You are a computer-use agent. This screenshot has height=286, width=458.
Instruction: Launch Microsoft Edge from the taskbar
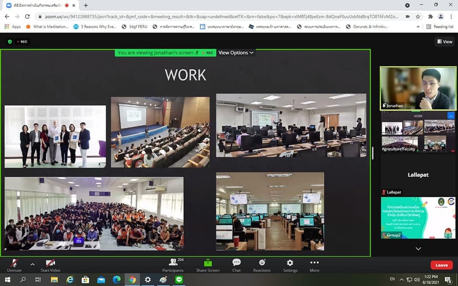[116, 280]
